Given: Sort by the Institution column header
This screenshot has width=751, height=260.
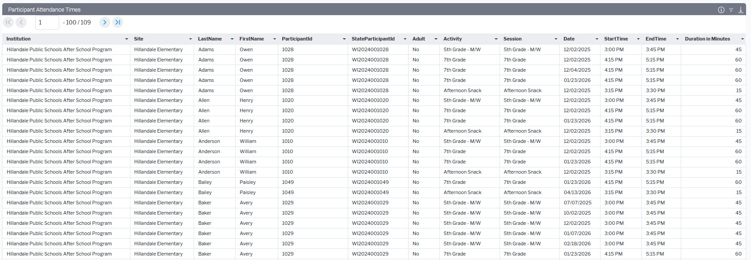Looking at the screenshot, I should click(19, 39).
